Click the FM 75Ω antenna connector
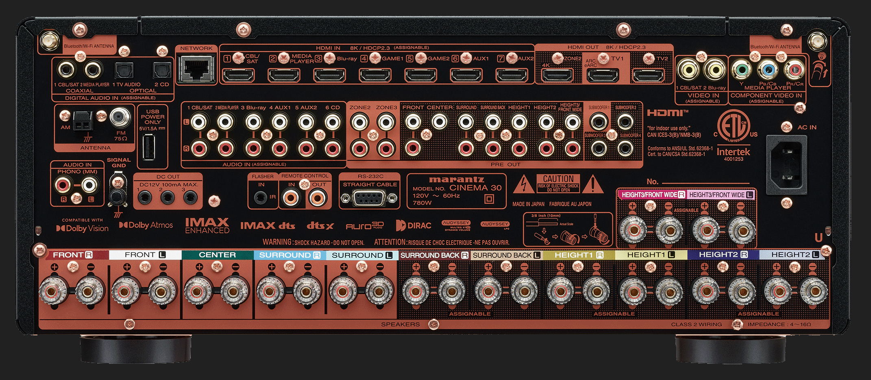Screen dimensions: 871x380 tap(120, 118)
